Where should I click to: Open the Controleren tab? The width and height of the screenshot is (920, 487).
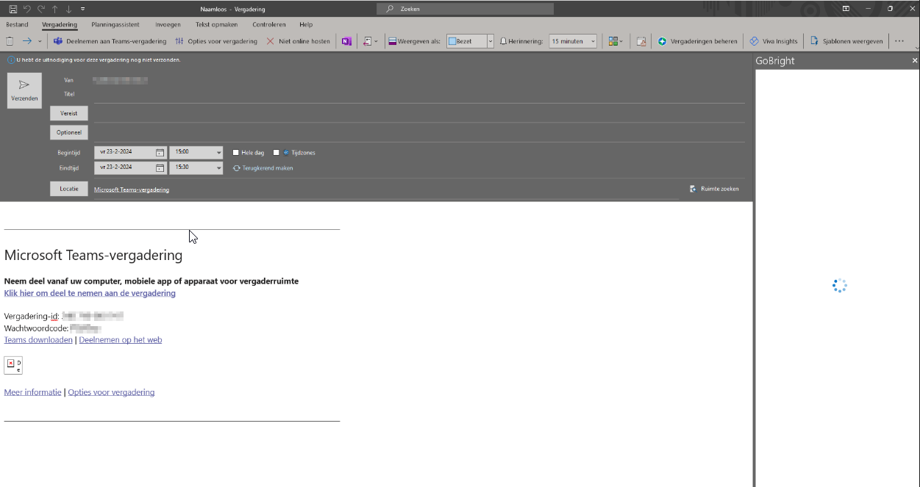269,24
